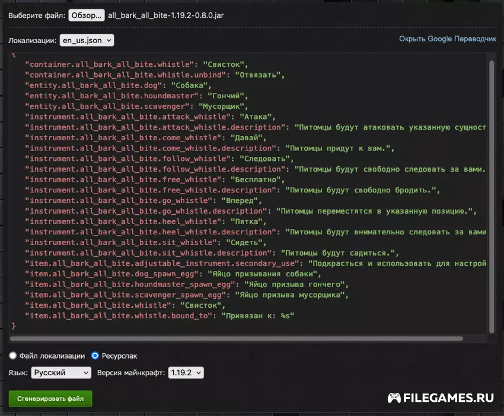The image size is (504, 416).
Task: Select the Ресурспак radio option
Action: point(95,356)
